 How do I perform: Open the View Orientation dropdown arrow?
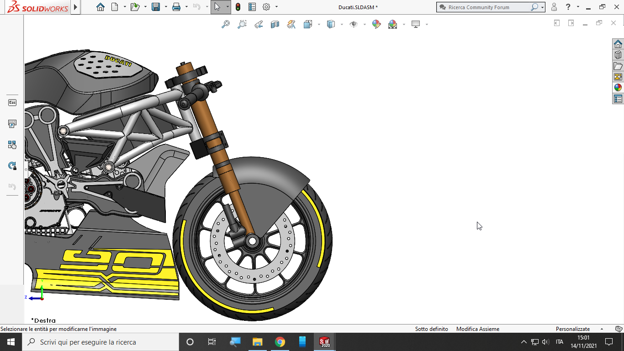[x=318, y=24]
